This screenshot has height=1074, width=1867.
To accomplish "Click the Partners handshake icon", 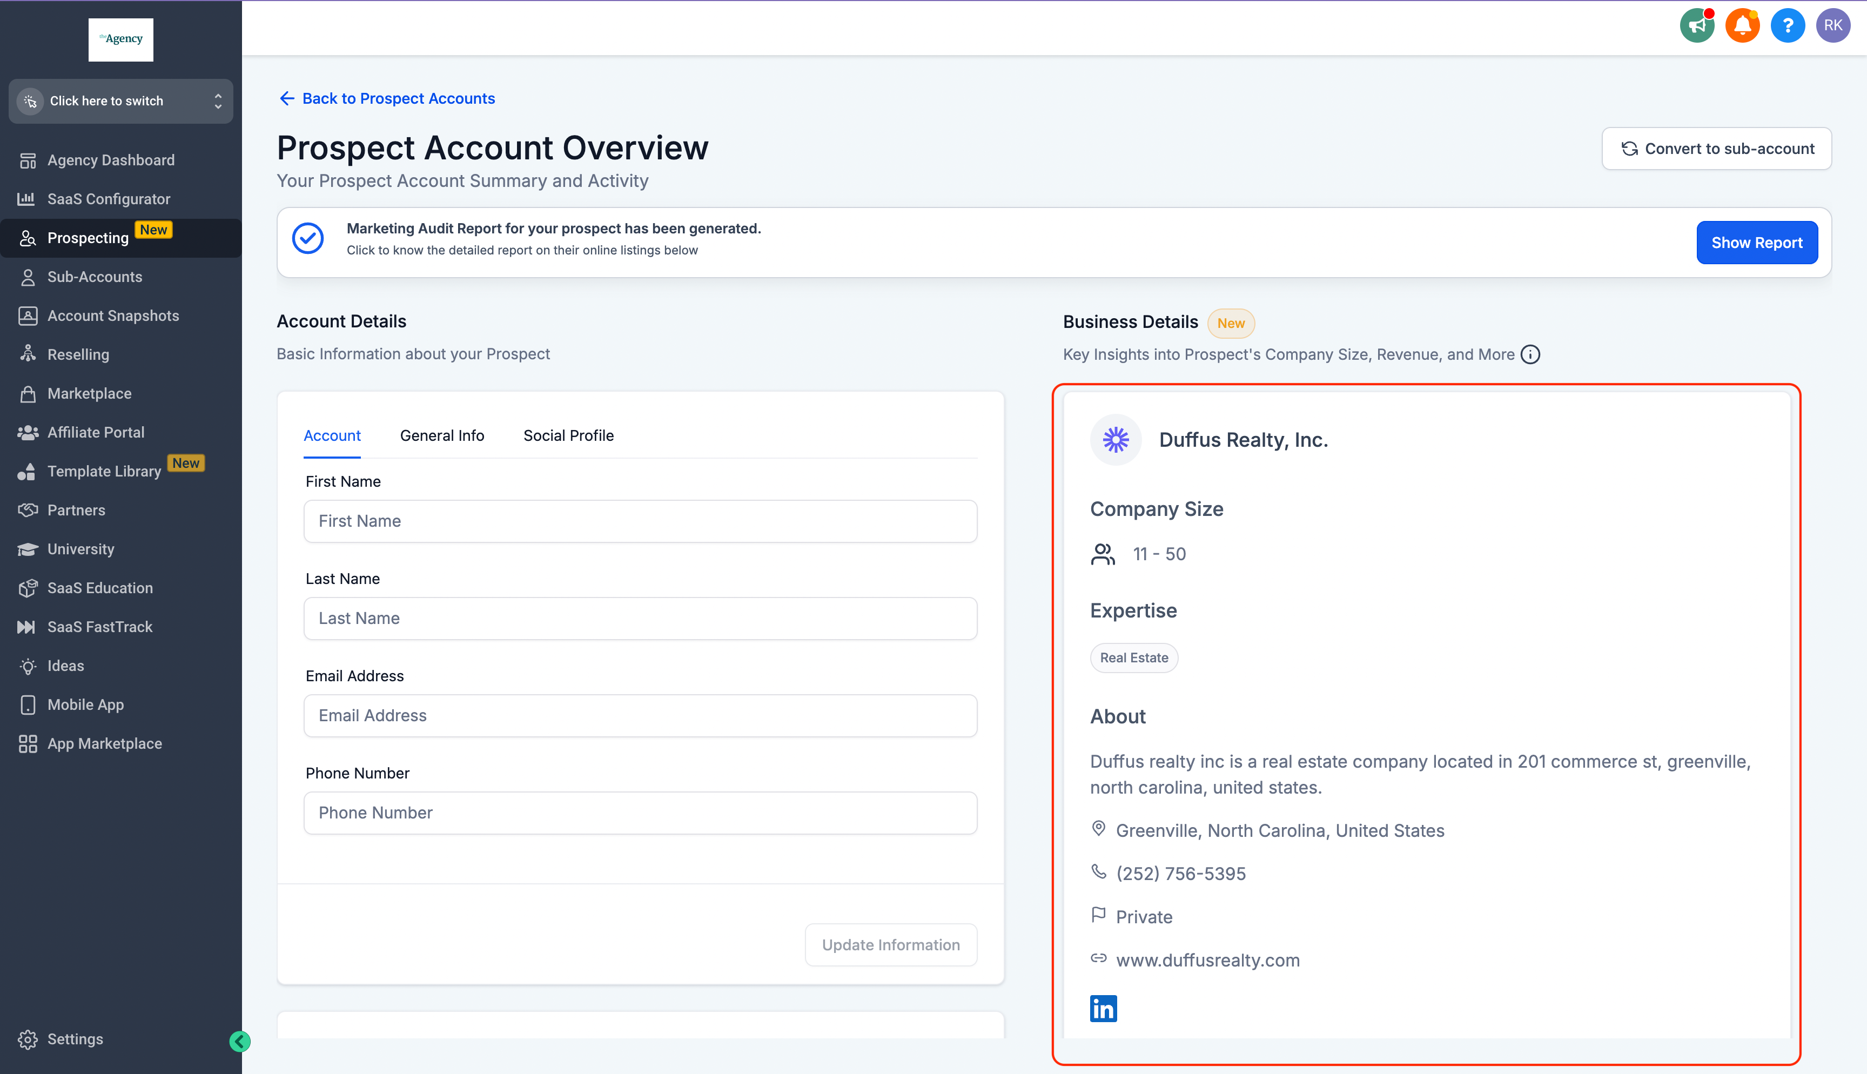I will (x=28, y=509).
